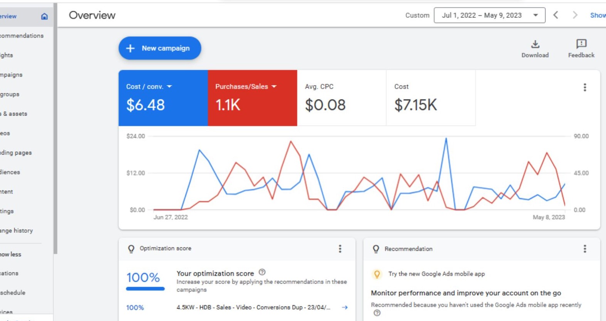Select the Avg. CPC metric card
This screenshot has height=321, width=606.
point(342,98)
